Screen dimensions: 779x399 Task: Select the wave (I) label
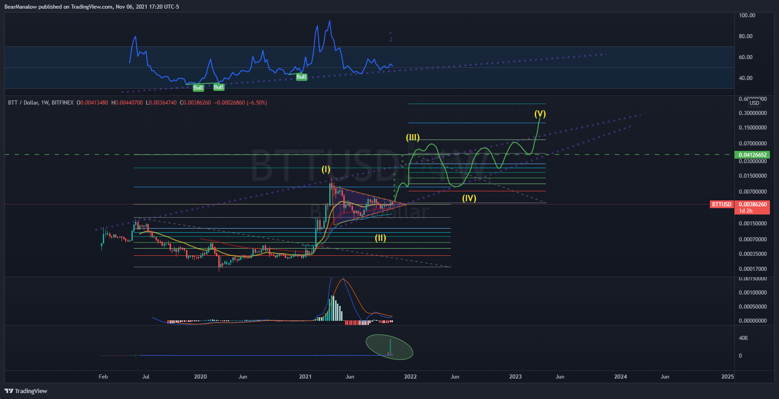(x=326, y=170)
